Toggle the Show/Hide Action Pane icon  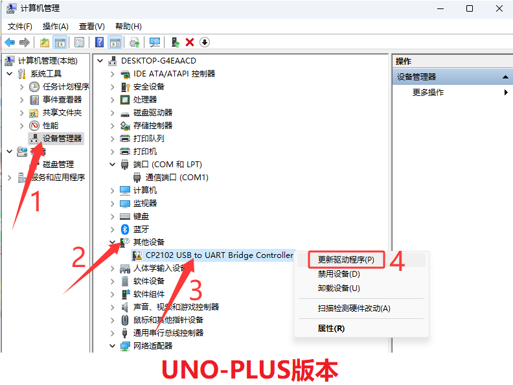coord(115,42)
